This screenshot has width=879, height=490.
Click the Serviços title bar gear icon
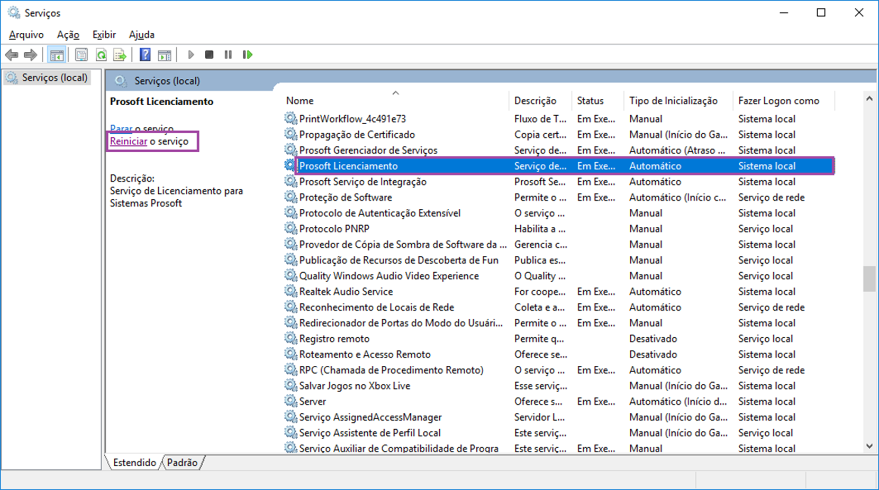pyautogui.click(x=14, y=12)
